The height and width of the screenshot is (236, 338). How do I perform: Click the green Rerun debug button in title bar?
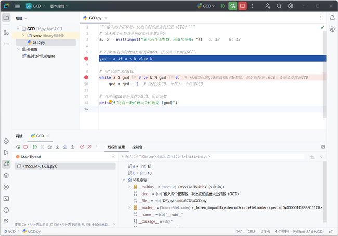coord(233,6)
